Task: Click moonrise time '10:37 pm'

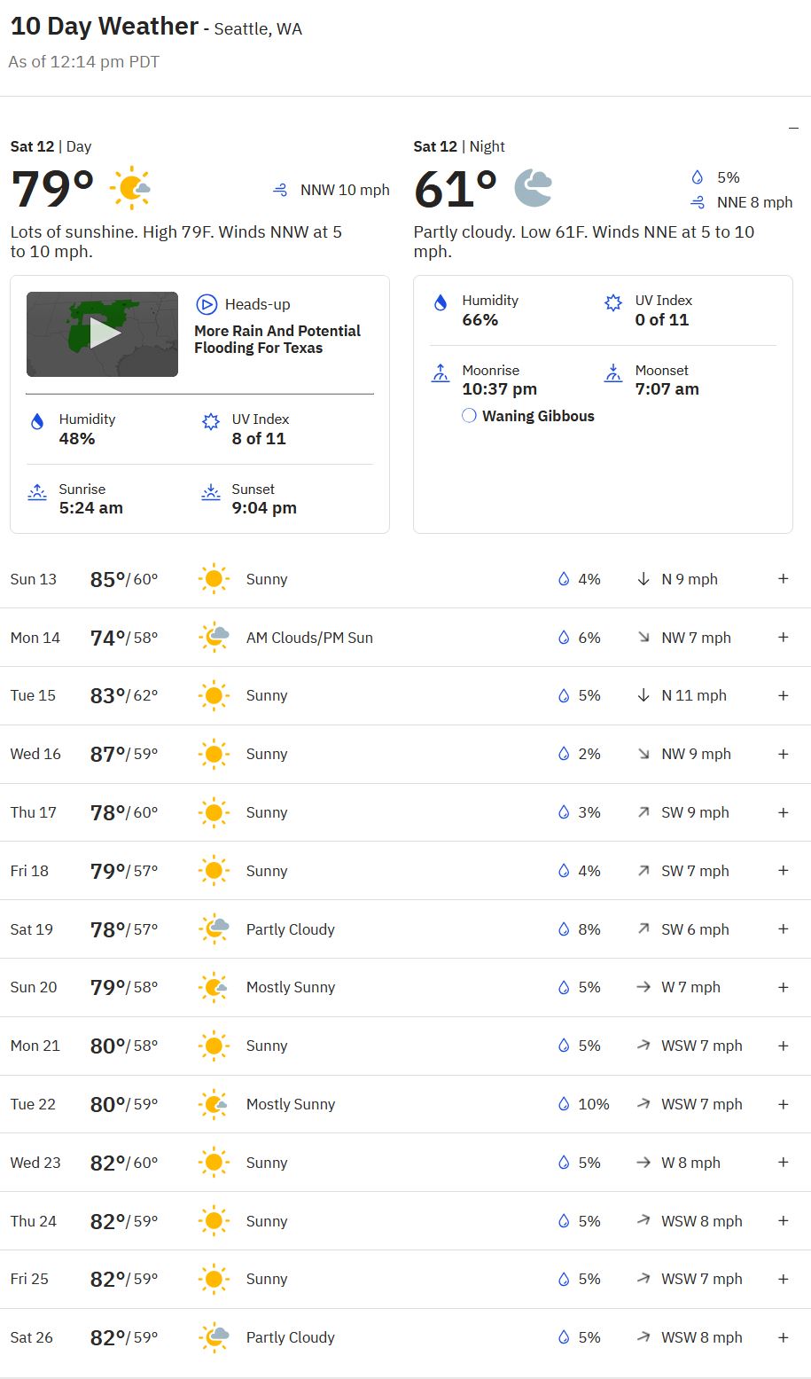Action: (x=499, y=389)
